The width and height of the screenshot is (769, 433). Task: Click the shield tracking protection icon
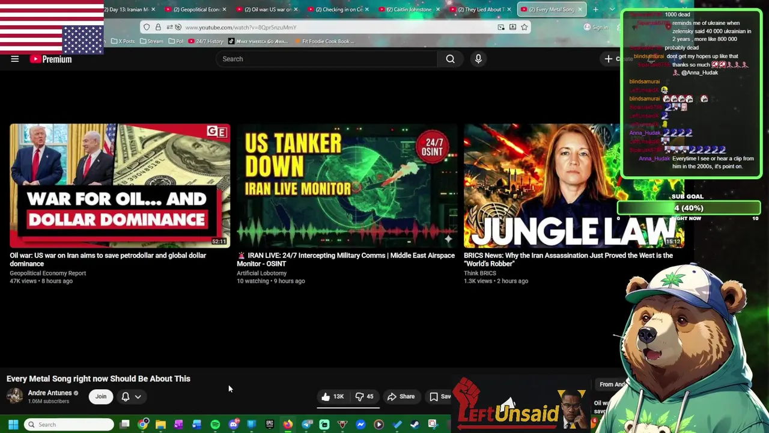[x=147, y=27]
